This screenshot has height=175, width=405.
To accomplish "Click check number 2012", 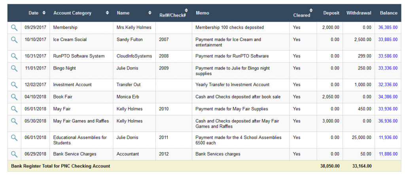I will 164,154.
